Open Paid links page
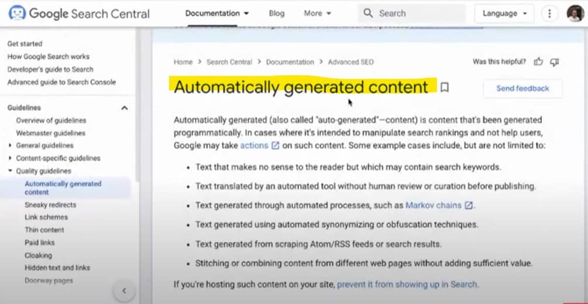 (39, 242)
